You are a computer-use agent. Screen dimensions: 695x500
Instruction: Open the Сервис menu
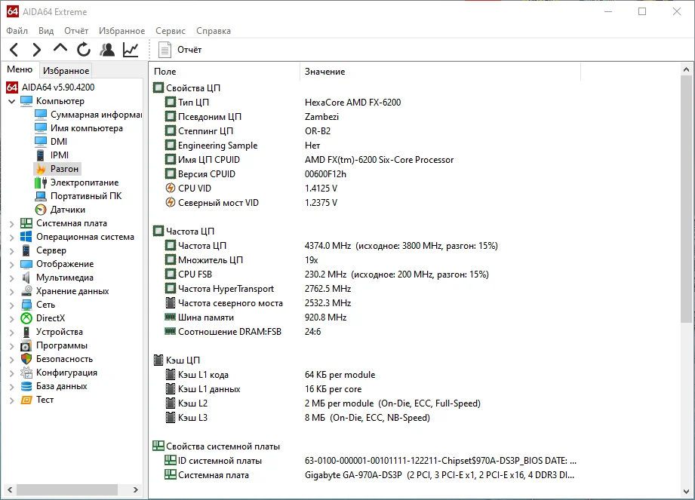(171, 31)
